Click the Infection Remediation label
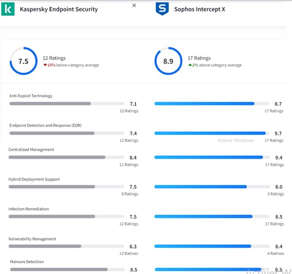 coord(28,209)
